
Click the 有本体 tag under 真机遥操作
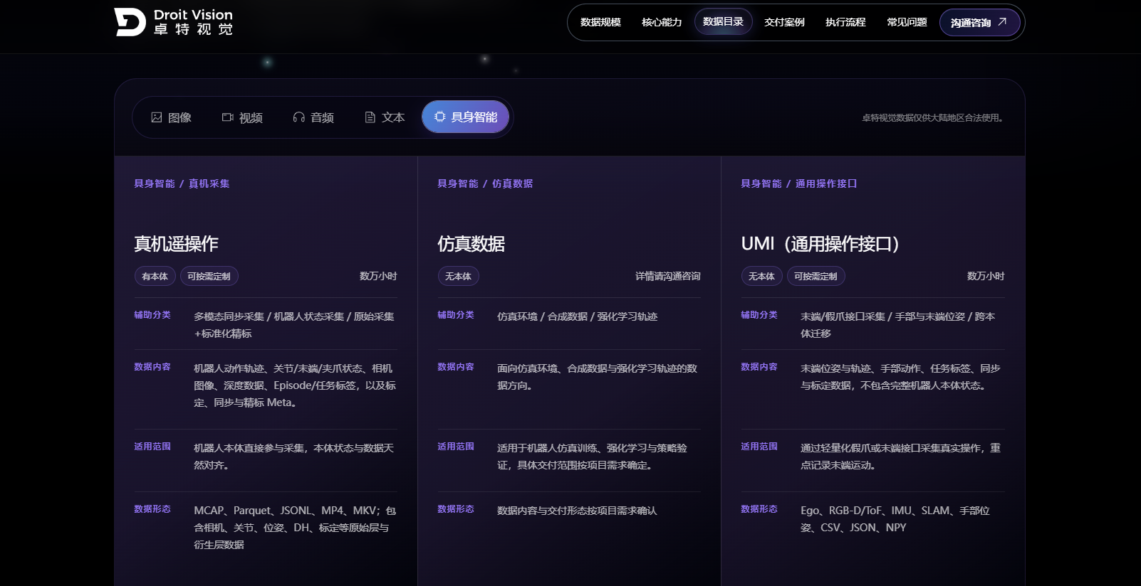(155, 276)
